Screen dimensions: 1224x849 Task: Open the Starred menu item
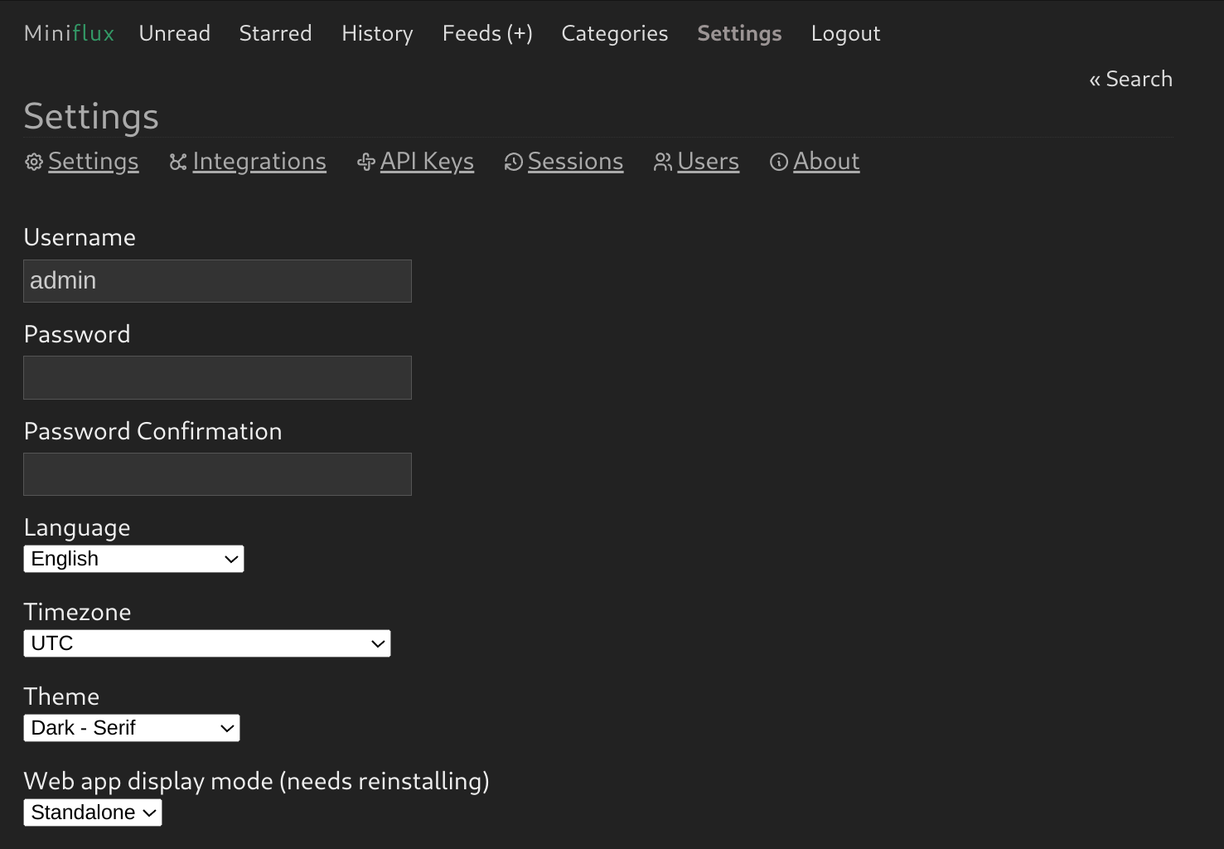click(276, 33)
